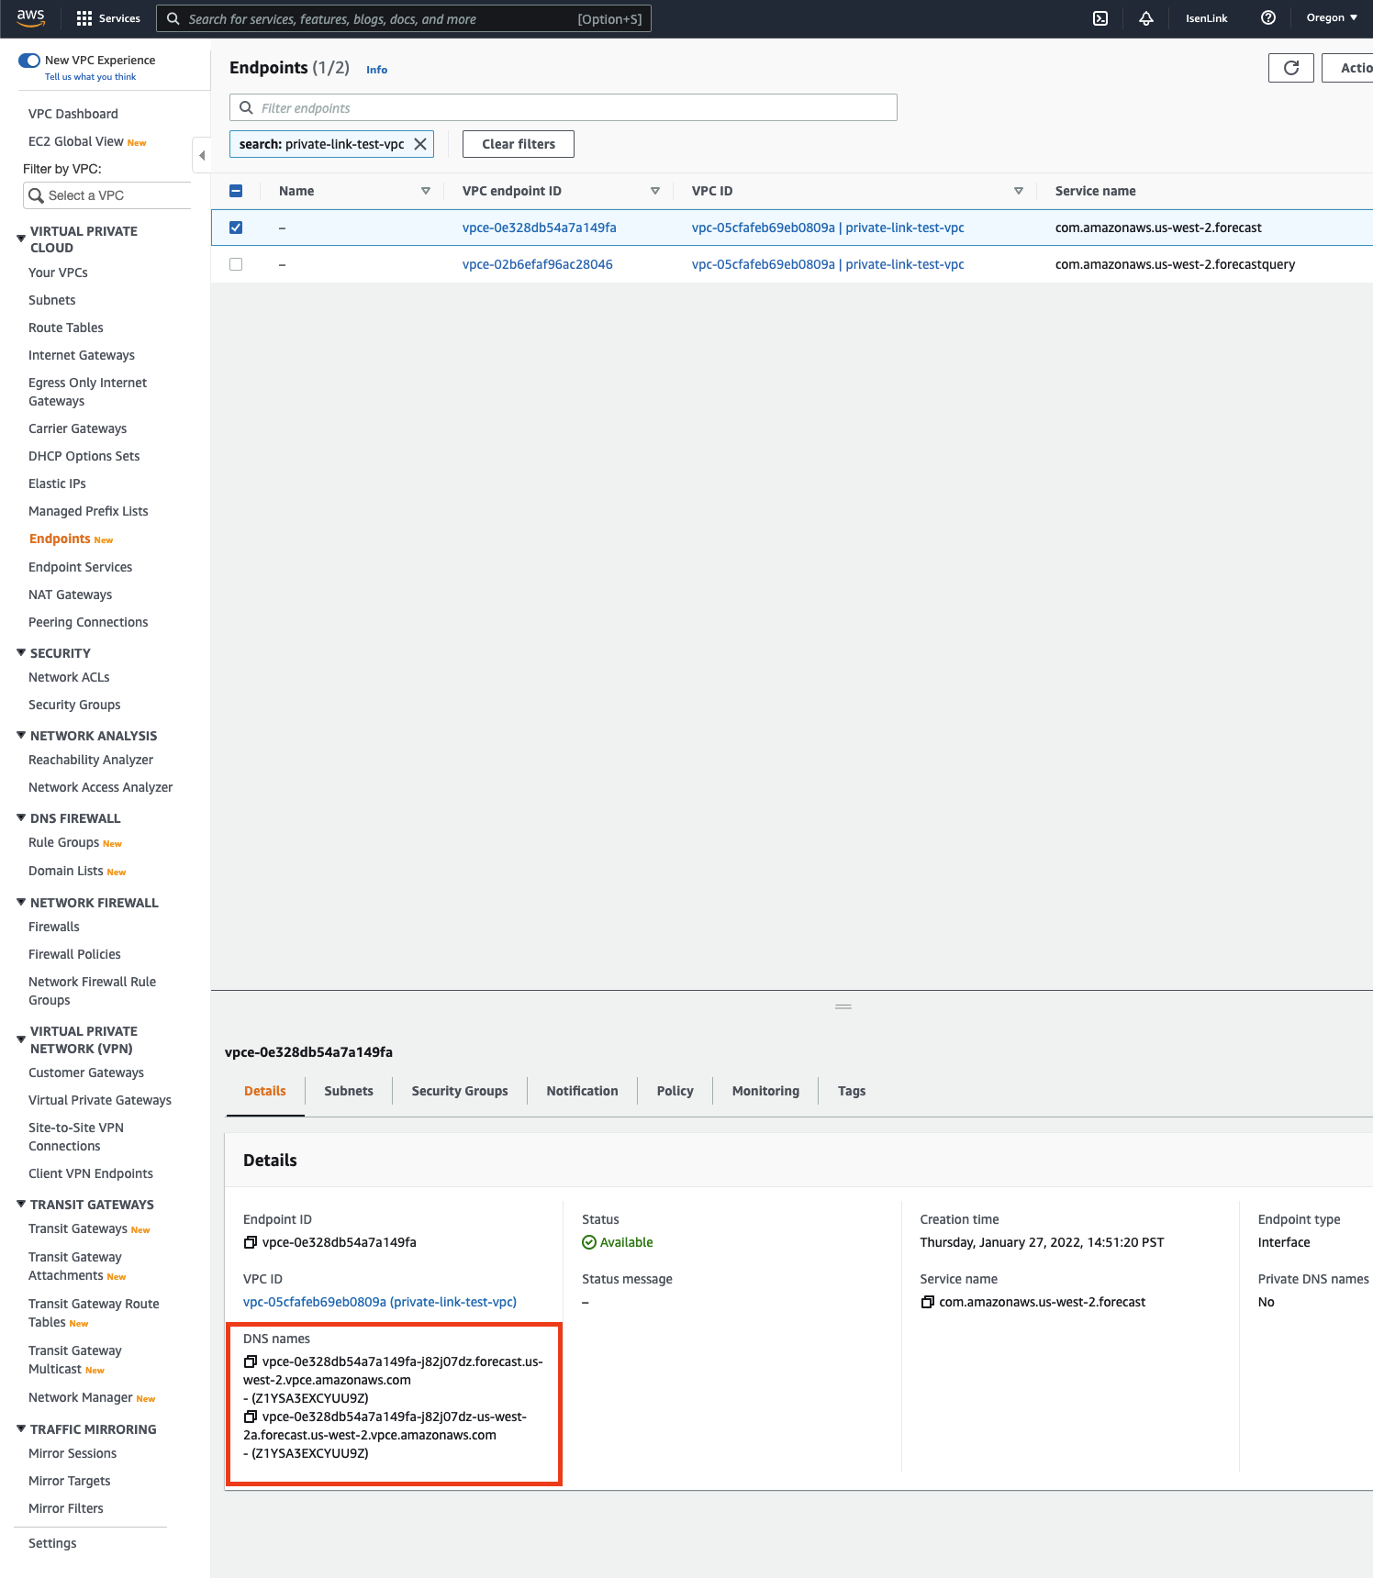Collapse the left navigation panel

[x=202, y=155]
